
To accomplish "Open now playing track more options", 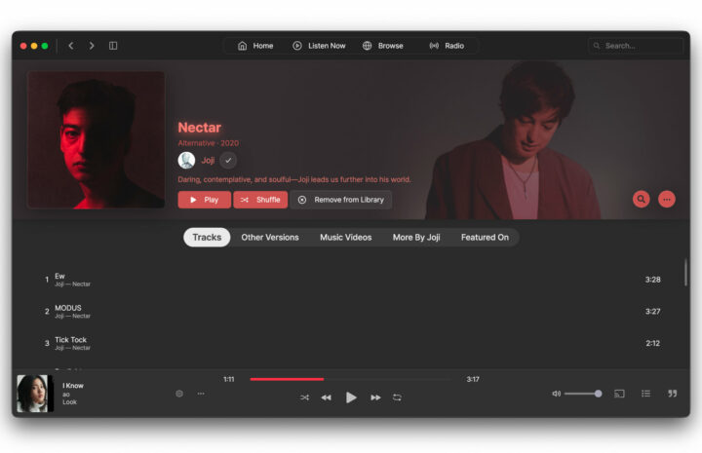I will coord(201,394).
